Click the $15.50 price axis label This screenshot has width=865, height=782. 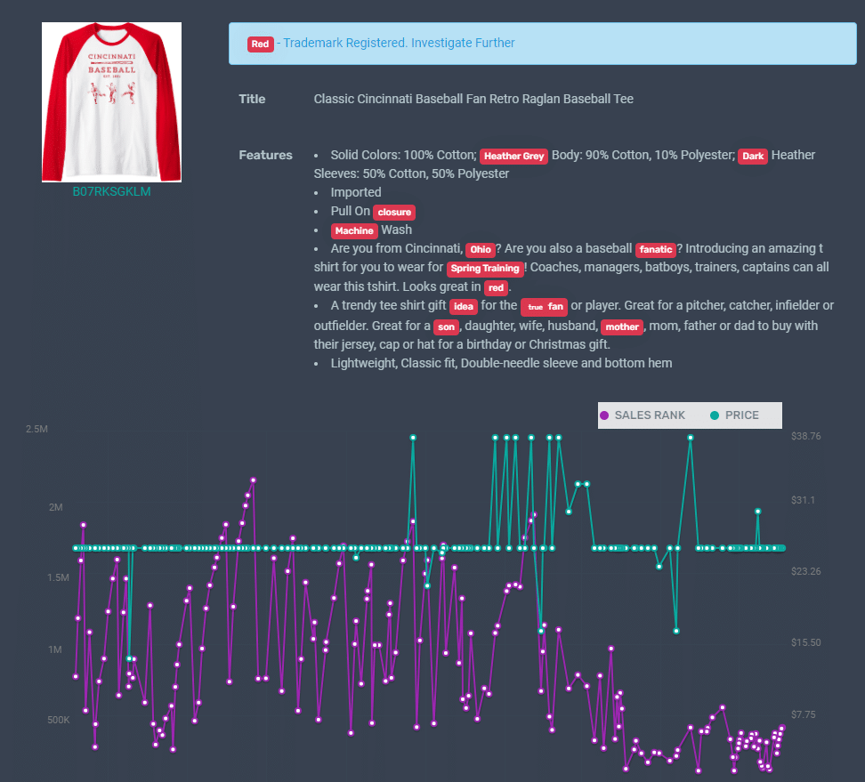[806, 642]
